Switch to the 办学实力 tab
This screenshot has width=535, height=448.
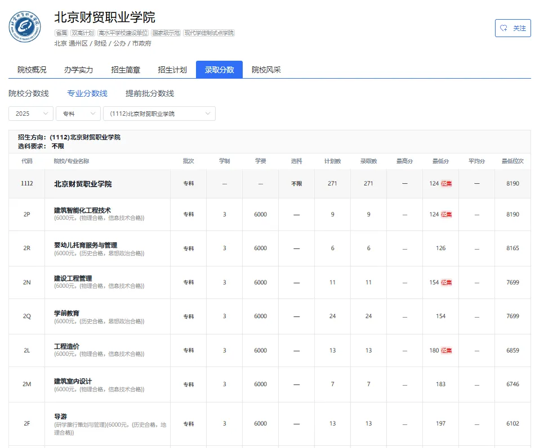pos(78,70)
